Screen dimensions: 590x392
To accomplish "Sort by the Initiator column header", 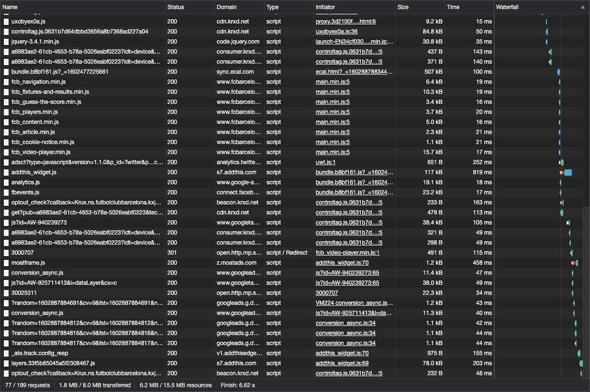I will click(355, 7).
